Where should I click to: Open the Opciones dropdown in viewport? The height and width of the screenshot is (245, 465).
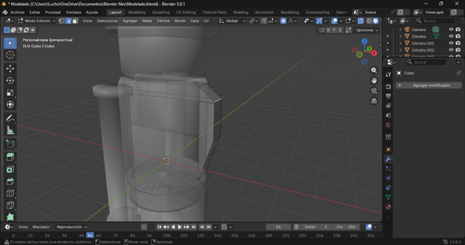click(367, 30)
